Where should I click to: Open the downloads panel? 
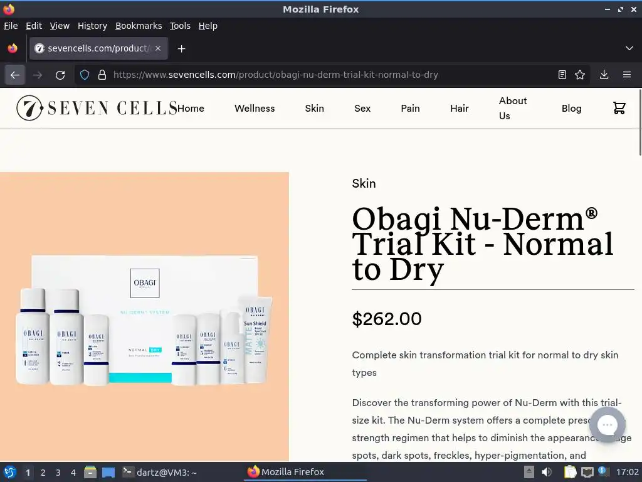point(604,75)
